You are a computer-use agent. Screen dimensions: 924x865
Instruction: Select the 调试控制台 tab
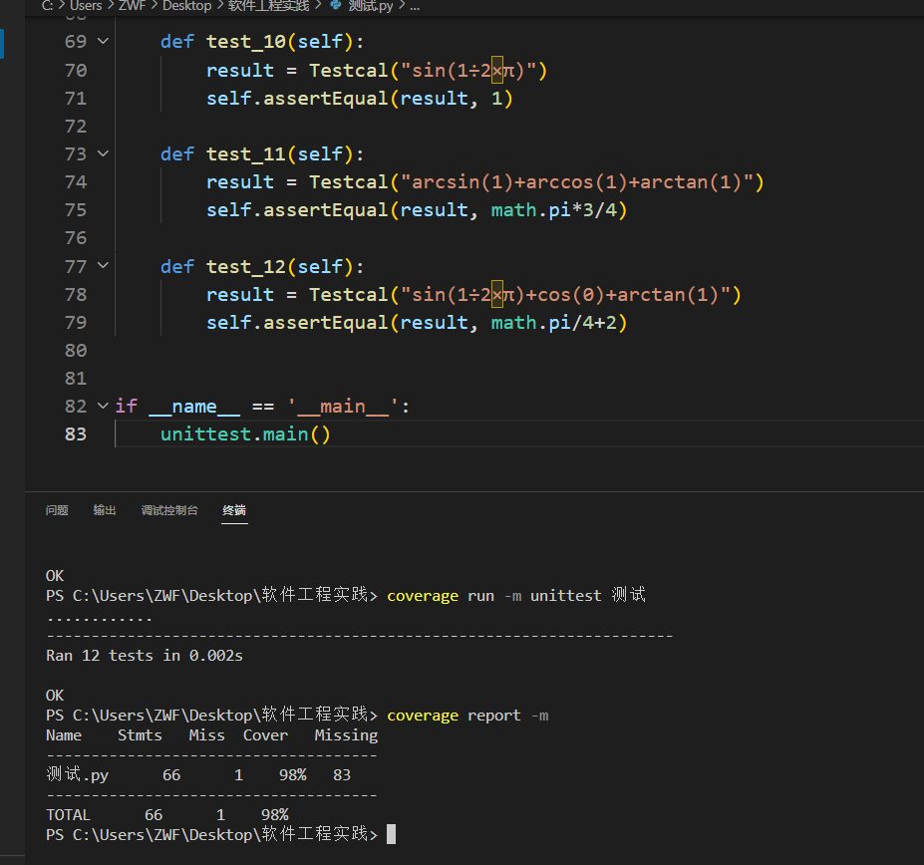(169, 510)
